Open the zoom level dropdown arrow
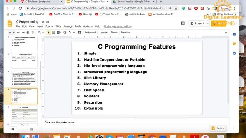Viewport: 246px width, 138px height. coord(43,33)
